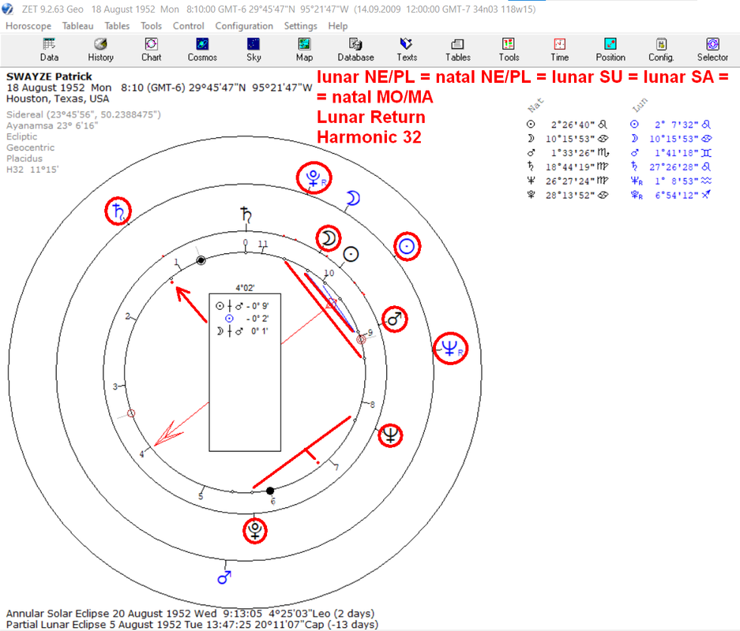Click natal Neptune position 26°27'24" row
Viewport: 740px width, 631px height.
click(x=567, y=181)
